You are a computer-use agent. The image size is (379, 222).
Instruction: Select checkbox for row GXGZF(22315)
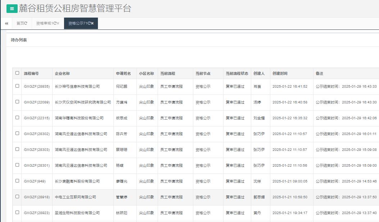click(17, 117)
